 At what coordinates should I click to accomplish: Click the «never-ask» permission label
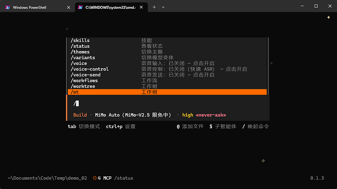211,115
